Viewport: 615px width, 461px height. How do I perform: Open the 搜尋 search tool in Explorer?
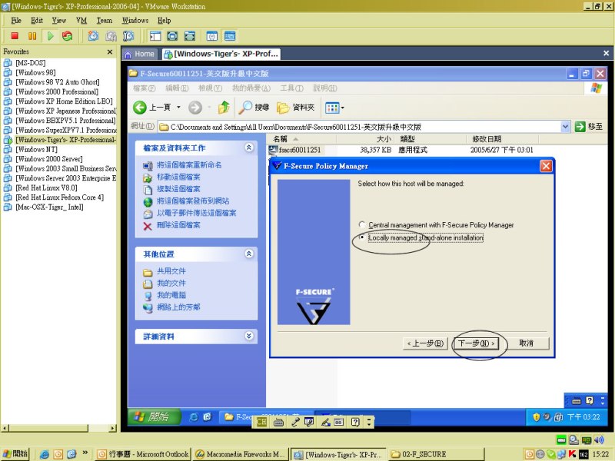(x=254, y=108)
